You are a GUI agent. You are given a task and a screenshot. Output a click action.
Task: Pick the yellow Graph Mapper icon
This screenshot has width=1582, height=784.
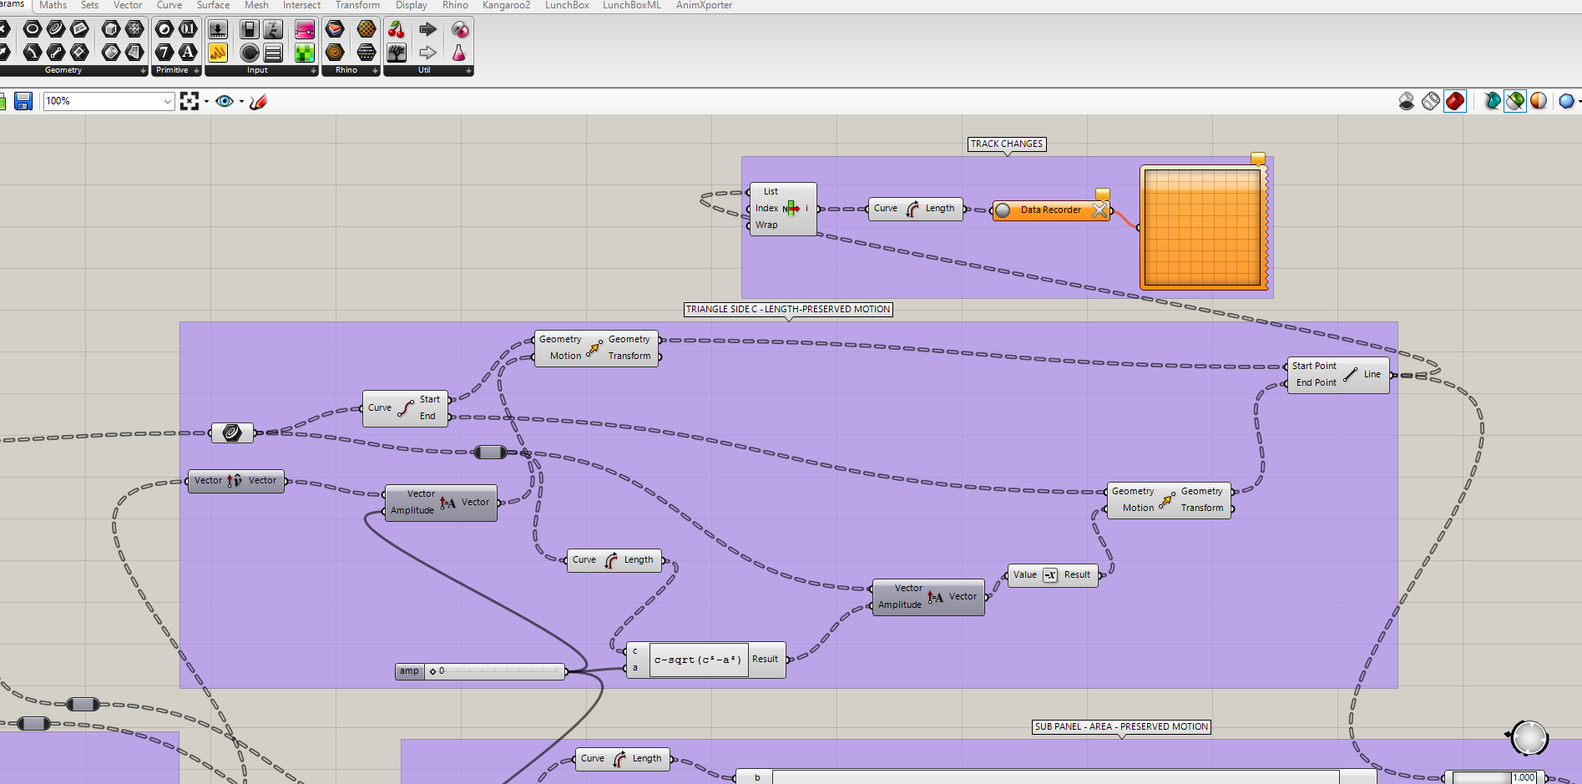coord(218,53)
